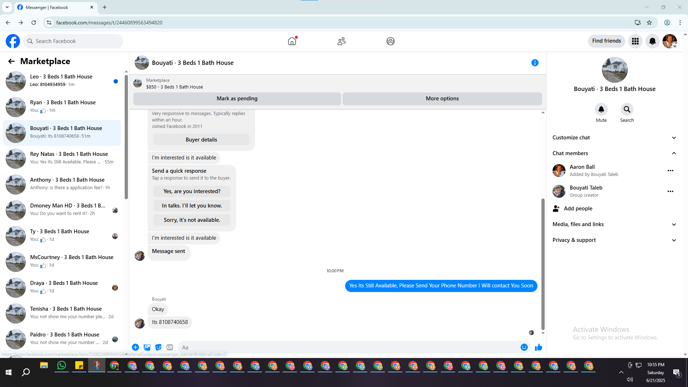Click the Mark as pending button
688x387 pixels.
237,99
